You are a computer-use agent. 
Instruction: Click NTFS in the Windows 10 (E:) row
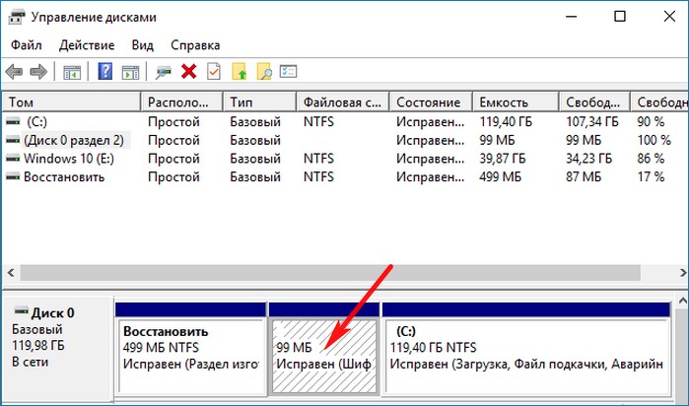point(318,159)
